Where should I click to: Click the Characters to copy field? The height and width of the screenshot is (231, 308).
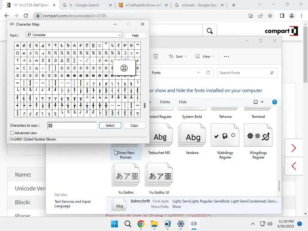tap(72, 125)
